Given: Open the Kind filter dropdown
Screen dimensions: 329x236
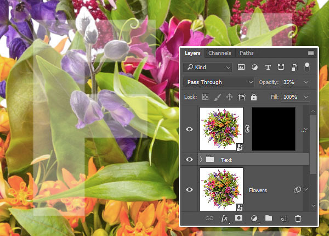Looking at the screenshot, I should 208,67.
